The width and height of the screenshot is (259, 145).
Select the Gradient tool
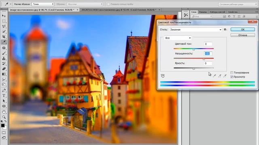tap(4, 74)
